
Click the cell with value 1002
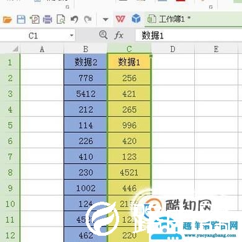coord(86,188)
